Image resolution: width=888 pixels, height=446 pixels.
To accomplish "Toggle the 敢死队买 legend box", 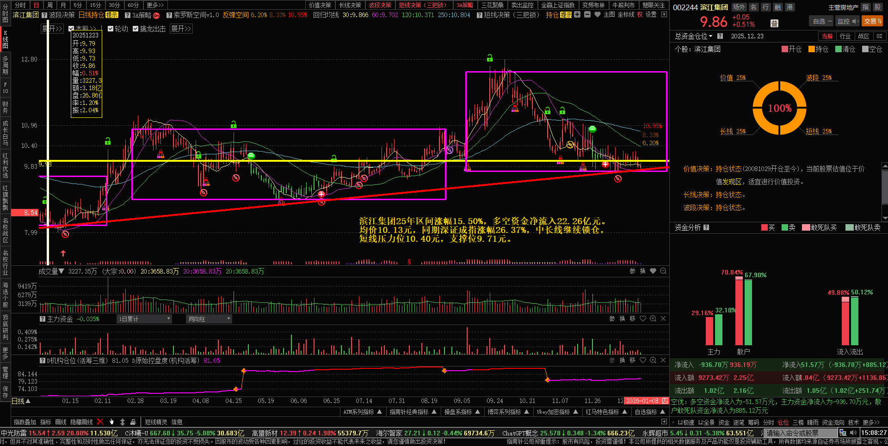I will click(x=806, y=227).
